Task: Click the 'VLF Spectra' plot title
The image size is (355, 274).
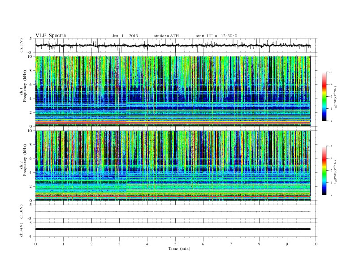Action: (x=51, y=35)
